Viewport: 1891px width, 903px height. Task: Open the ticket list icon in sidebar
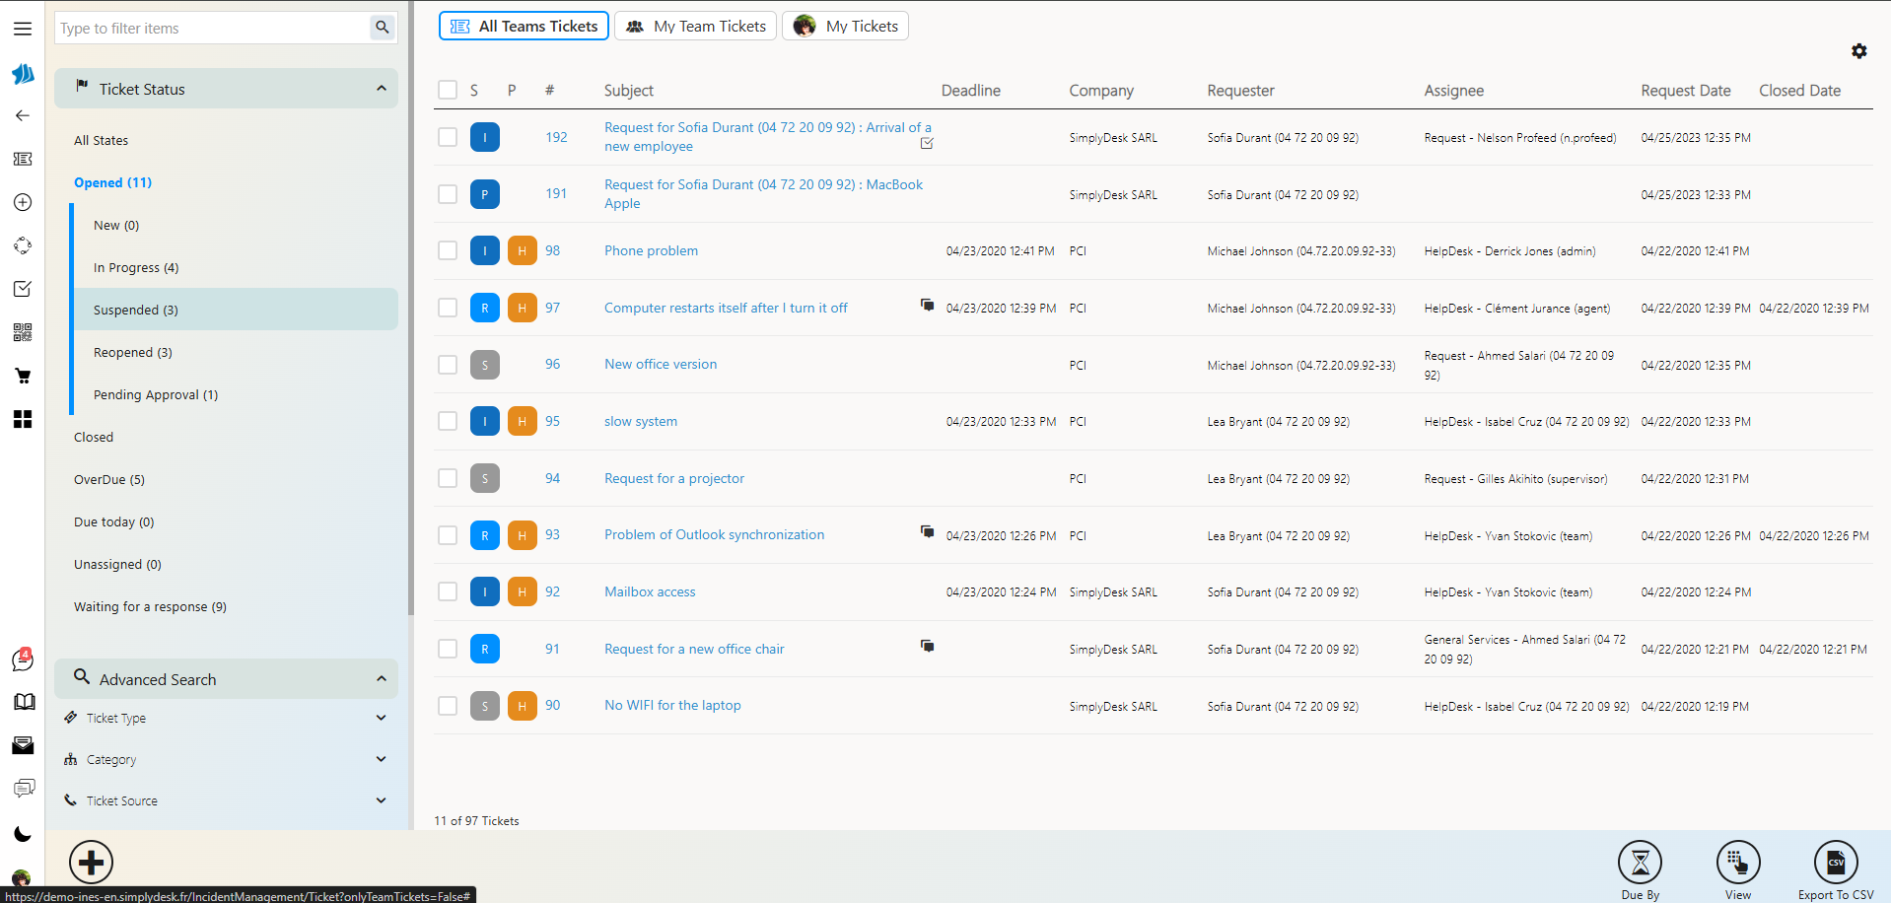(22, 159)
